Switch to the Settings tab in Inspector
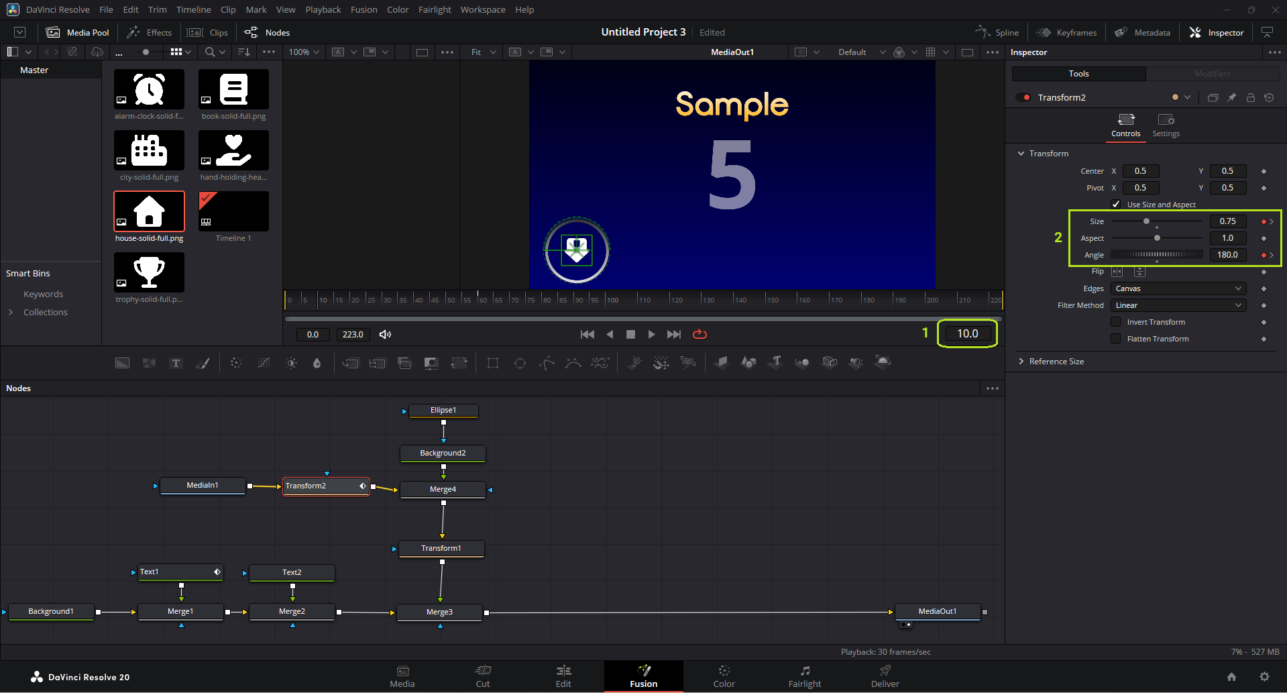 [1166, 125]
